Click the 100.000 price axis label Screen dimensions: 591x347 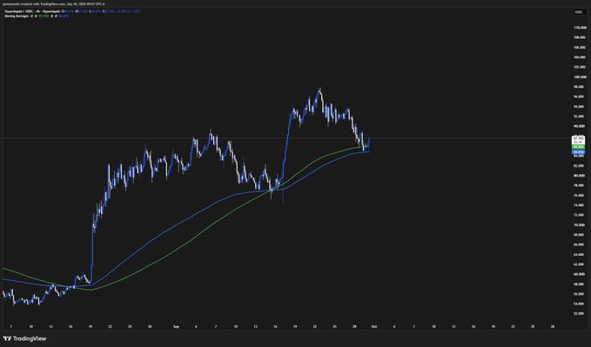pyautogui.click(x=580, y=77)
